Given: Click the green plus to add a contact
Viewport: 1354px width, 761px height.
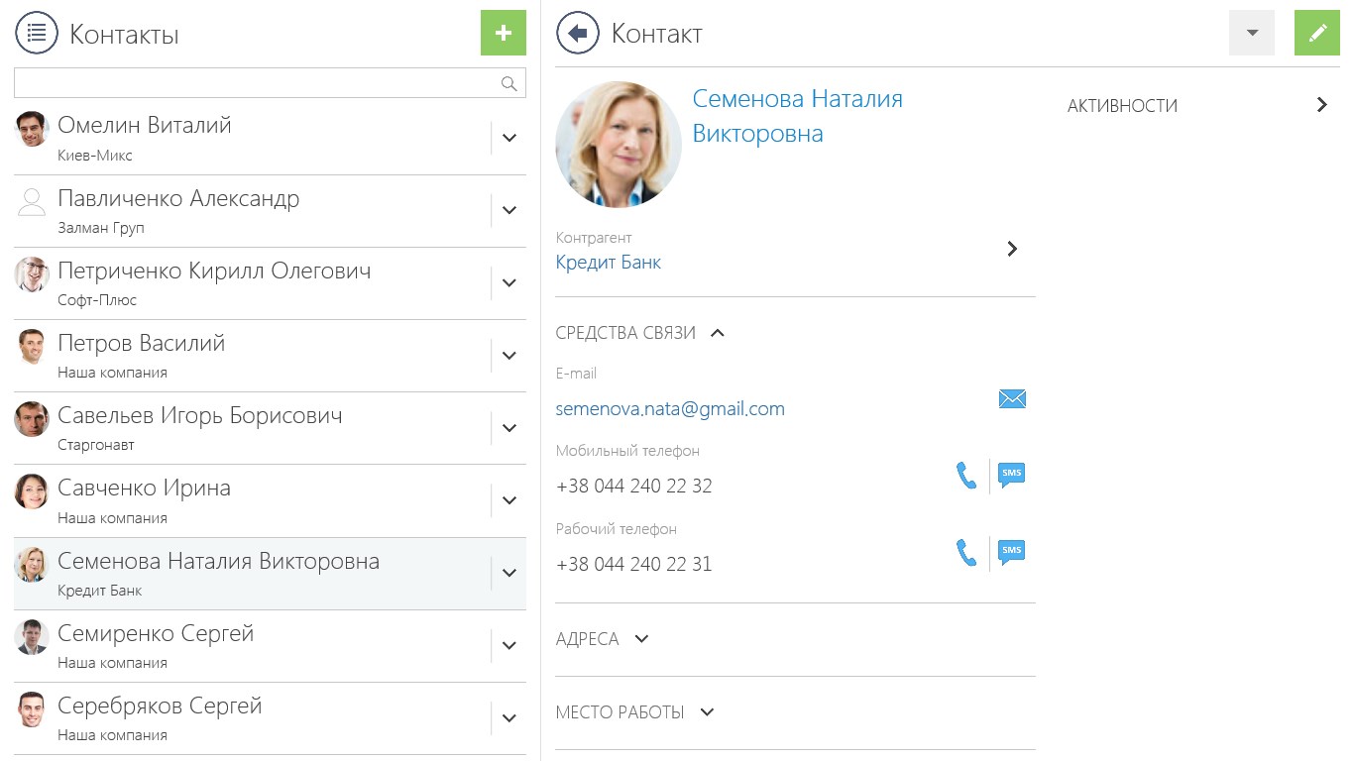Looking at the screenshot, I should pos(503,33).
